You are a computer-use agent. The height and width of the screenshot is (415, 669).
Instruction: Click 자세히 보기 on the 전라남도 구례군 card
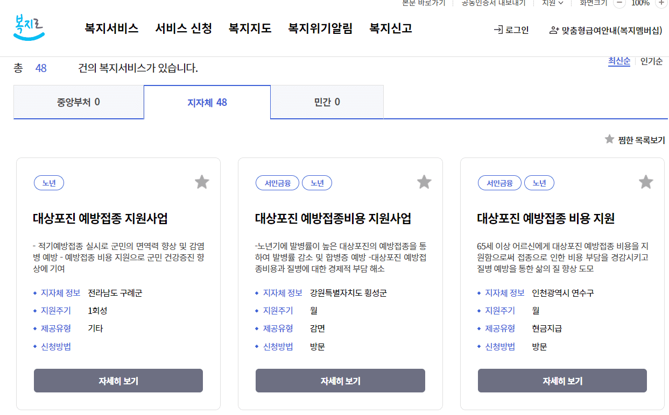(x=118, y=381)
